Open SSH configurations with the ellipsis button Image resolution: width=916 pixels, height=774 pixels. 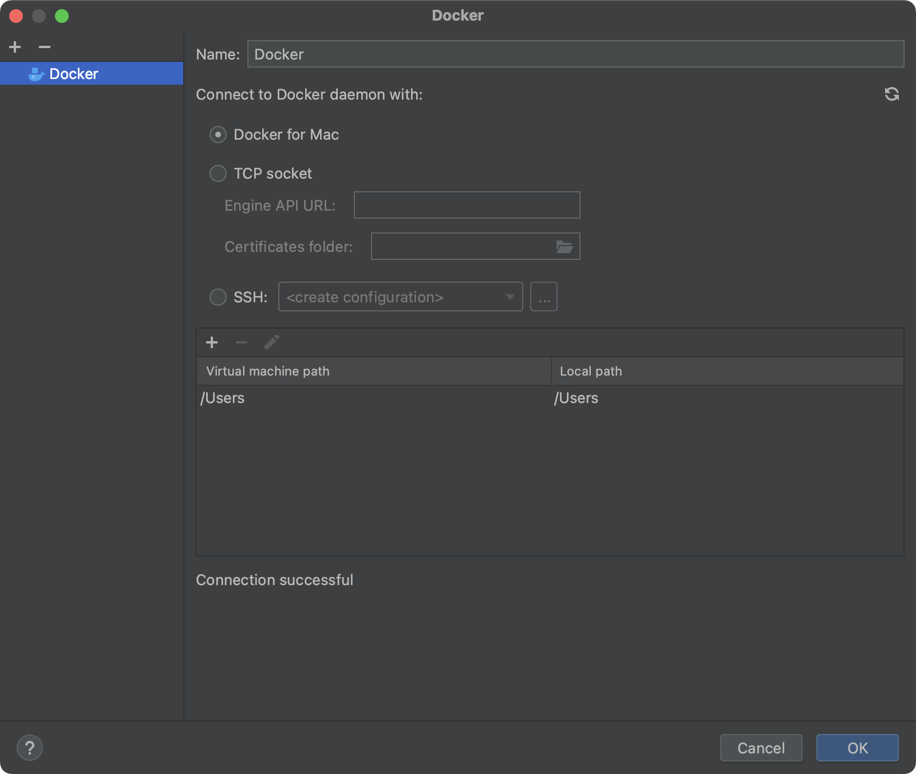click(x=543, y=297)
